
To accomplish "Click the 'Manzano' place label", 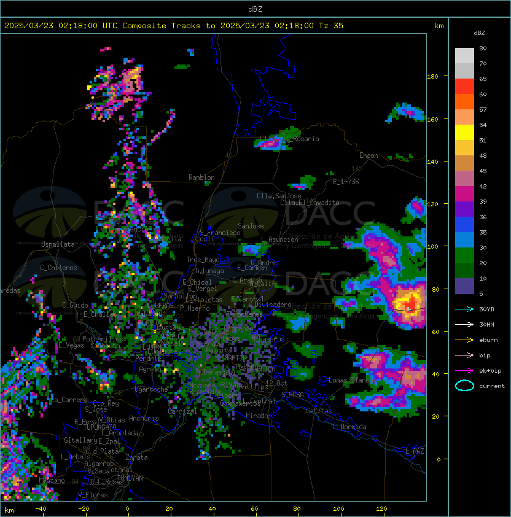I will point(52,480).
